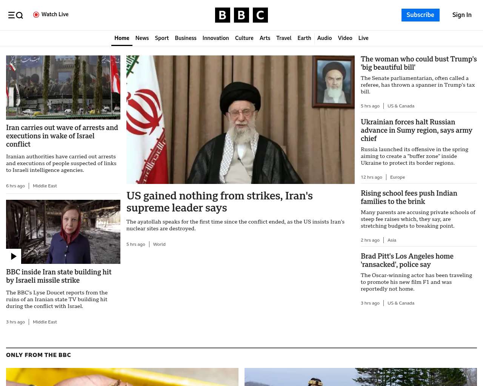Click 'Many parents are accusing private schools' text
Viewport: 483px width, 386px height.
(418, 219)
